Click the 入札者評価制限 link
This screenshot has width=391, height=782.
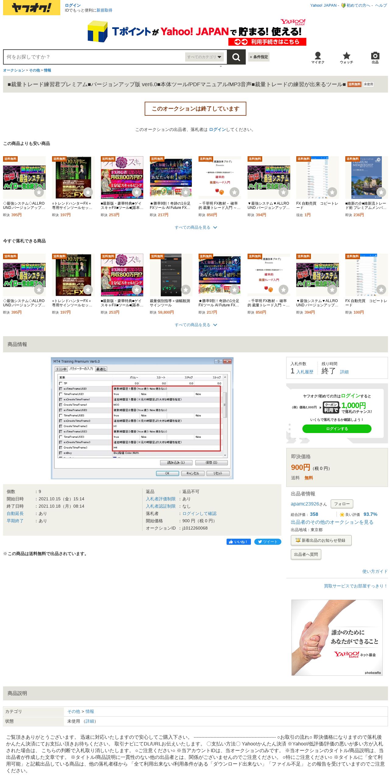(161, 499)
